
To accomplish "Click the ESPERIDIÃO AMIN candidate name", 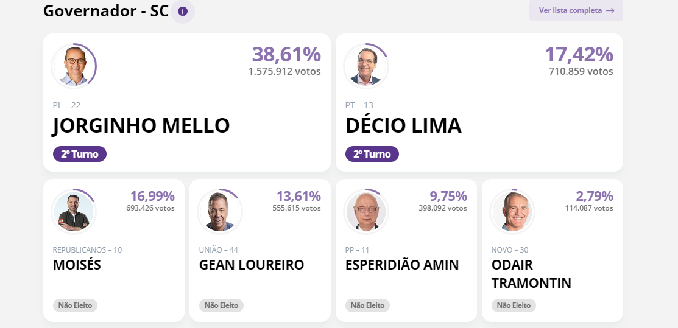I will pyautogui.click(x=401, y=265).
